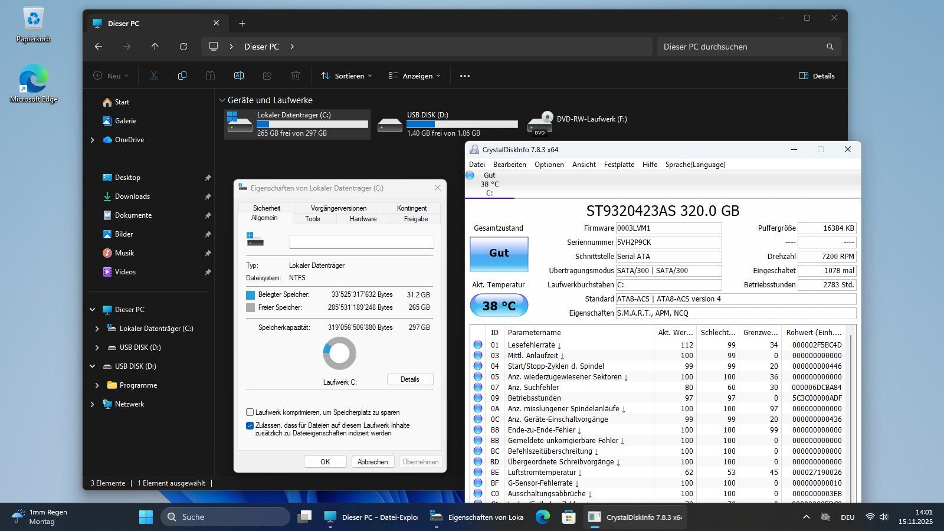Click the Cut scissors icon in toolbar
The image size is (944, 531).
click(x=154, y=76)
